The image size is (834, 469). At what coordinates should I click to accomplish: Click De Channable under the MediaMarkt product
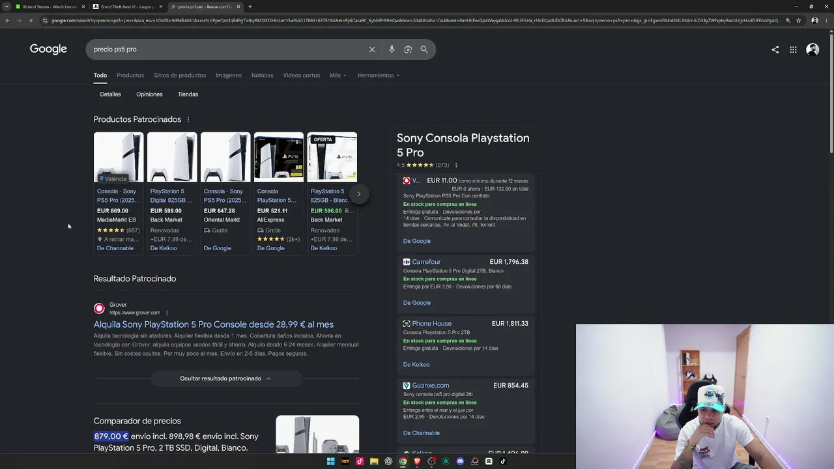click(x=115, y=248)
